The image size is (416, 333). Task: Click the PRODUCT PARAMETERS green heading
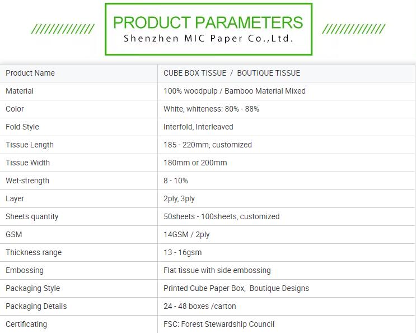(x=208, y=22)
